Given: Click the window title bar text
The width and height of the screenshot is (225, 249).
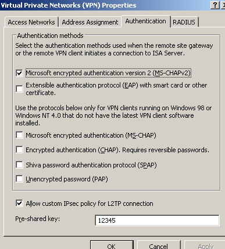Looking at the screenshot, I should pos(68,5).
